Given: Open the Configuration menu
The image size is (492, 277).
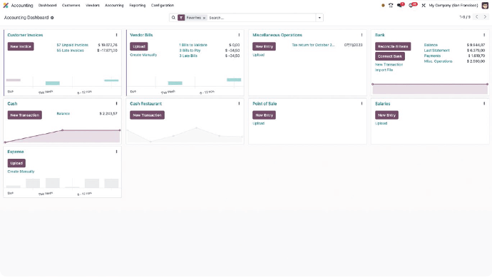Looking at the screenshot, I should tap(163, 5).
